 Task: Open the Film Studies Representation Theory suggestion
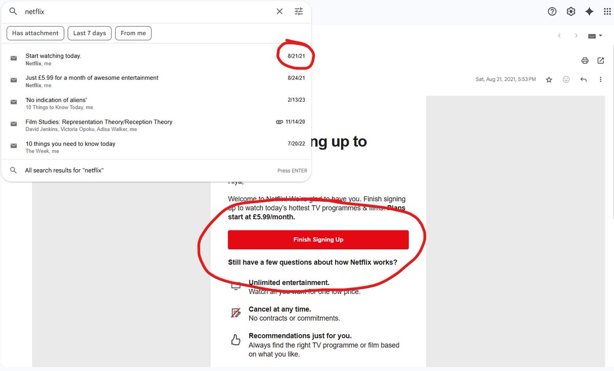point(156,125)
